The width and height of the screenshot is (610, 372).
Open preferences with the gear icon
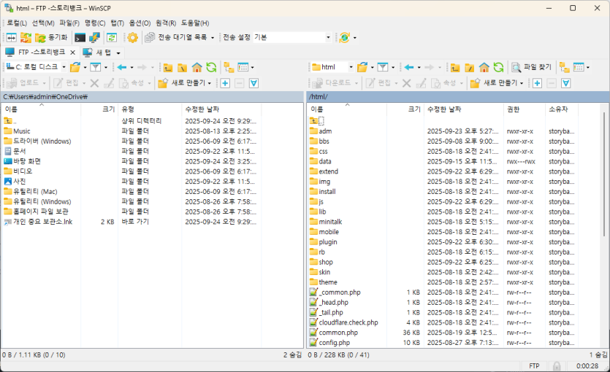132,37
